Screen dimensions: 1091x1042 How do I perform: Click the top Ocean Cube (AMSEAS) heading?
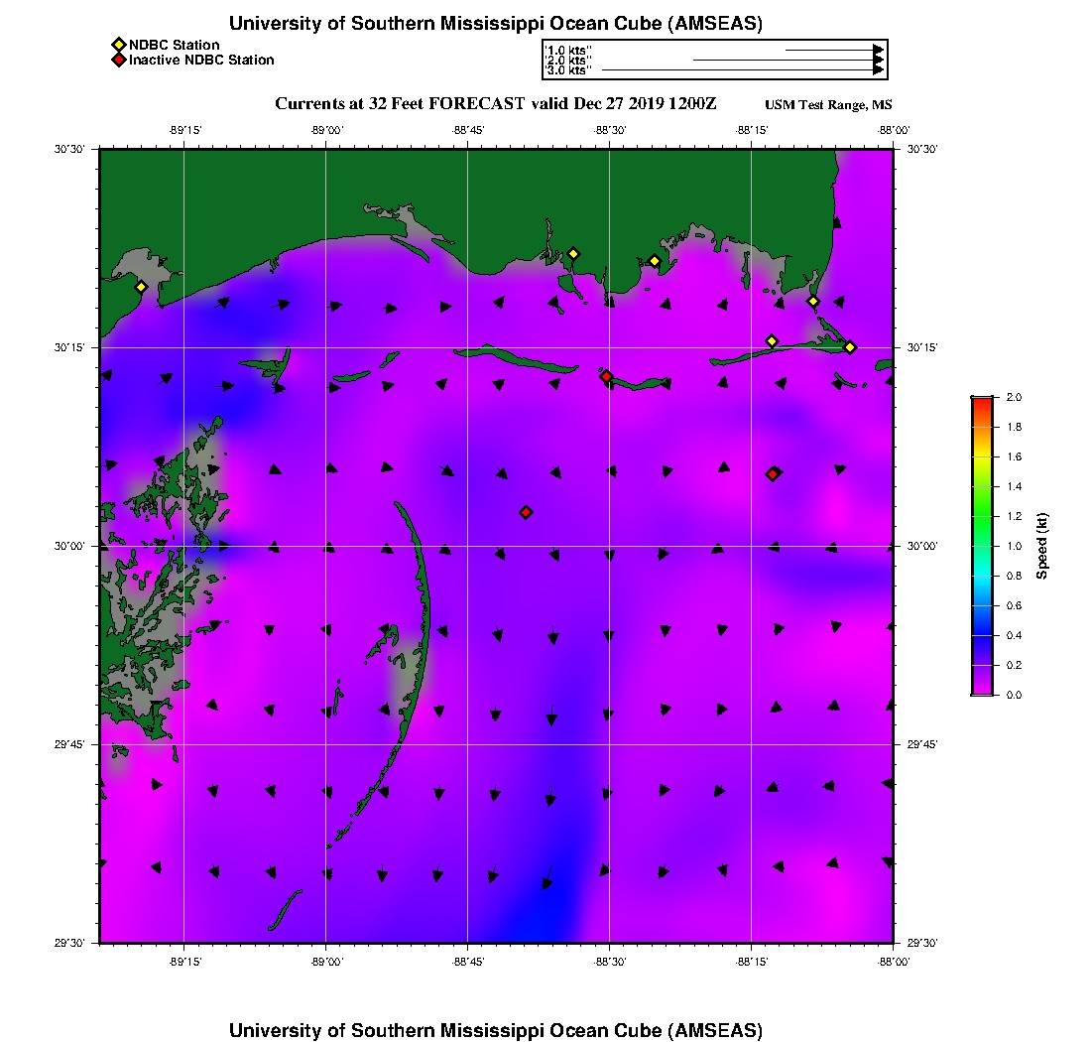[x=496, y=24]
